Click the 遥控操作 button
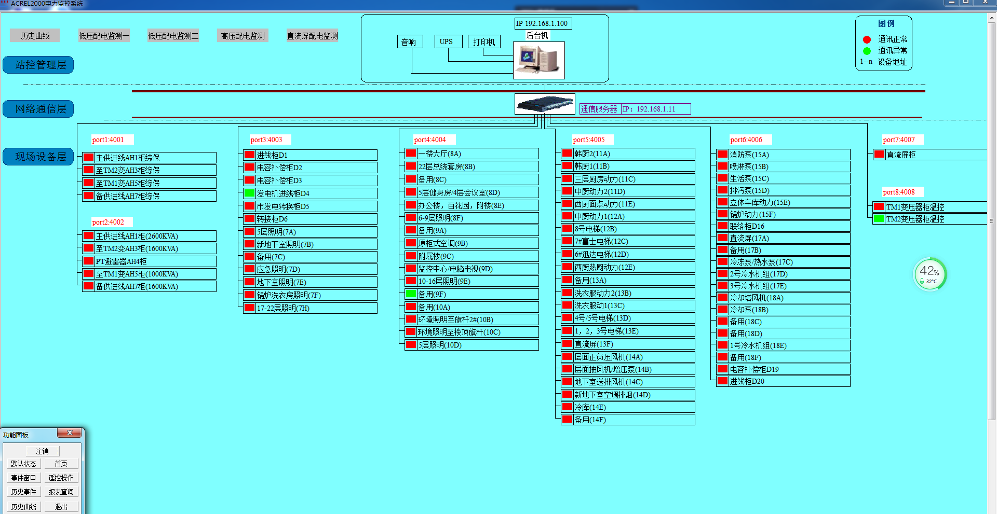The width and height of the screenshot is (997, 514). (61, 478)
